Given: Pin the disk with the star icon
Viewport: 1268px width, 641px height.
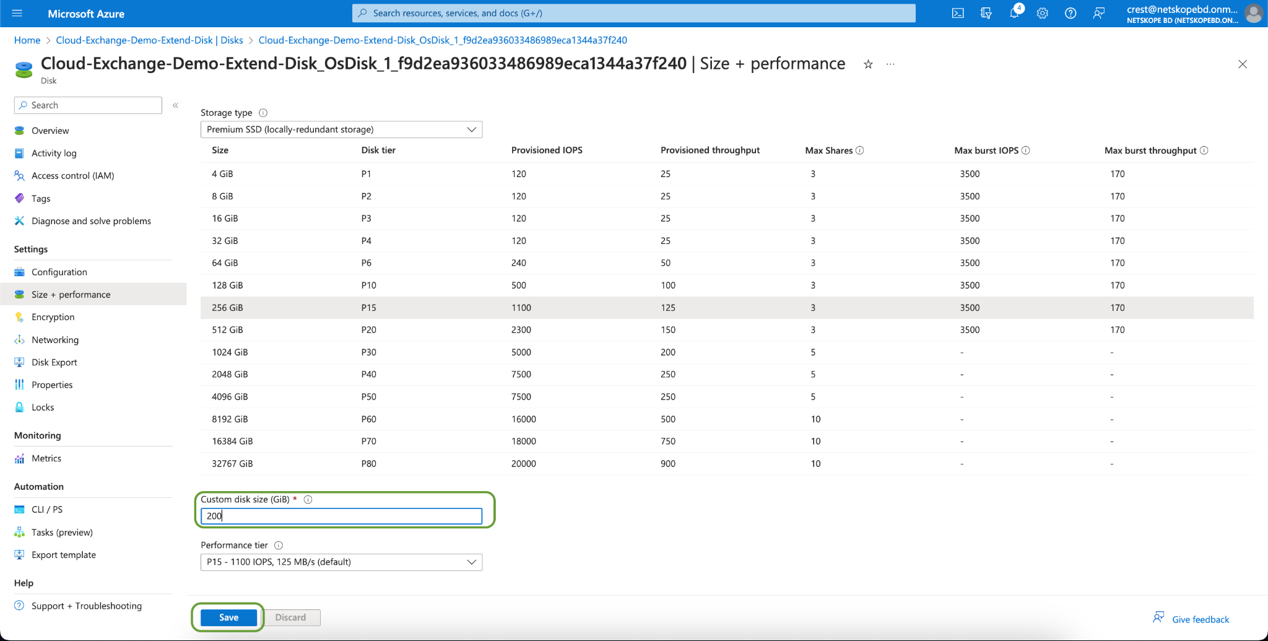Looking at the screenshot, I should [868, 64].
